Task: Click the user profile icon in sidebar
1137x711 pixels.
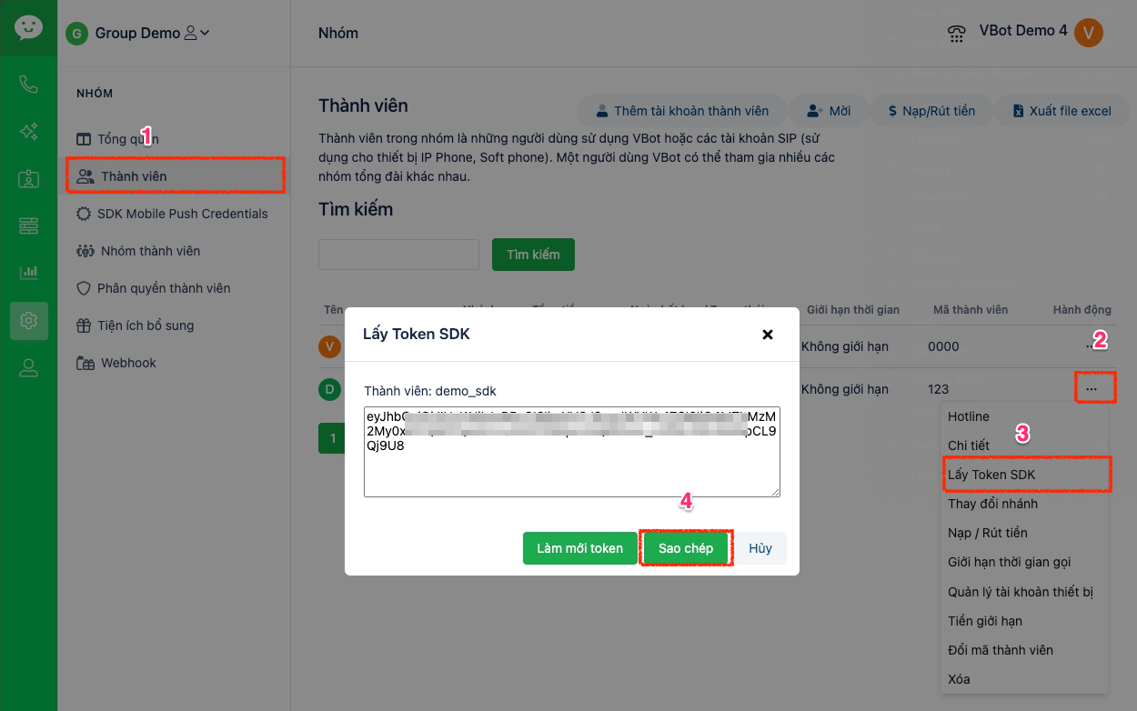Action: pyautogui.click(x=28, y=367)
